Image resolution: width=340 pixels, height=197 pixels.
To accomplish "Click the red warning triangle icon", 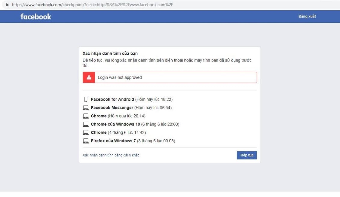I will point(88,77).
